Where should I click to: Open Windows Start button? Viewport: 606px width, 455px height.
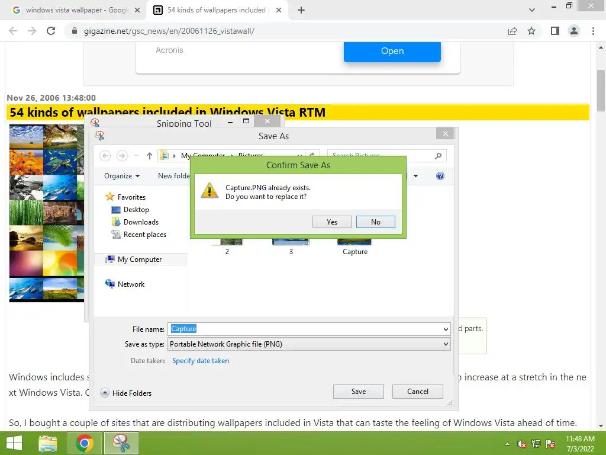coord(14,443)
